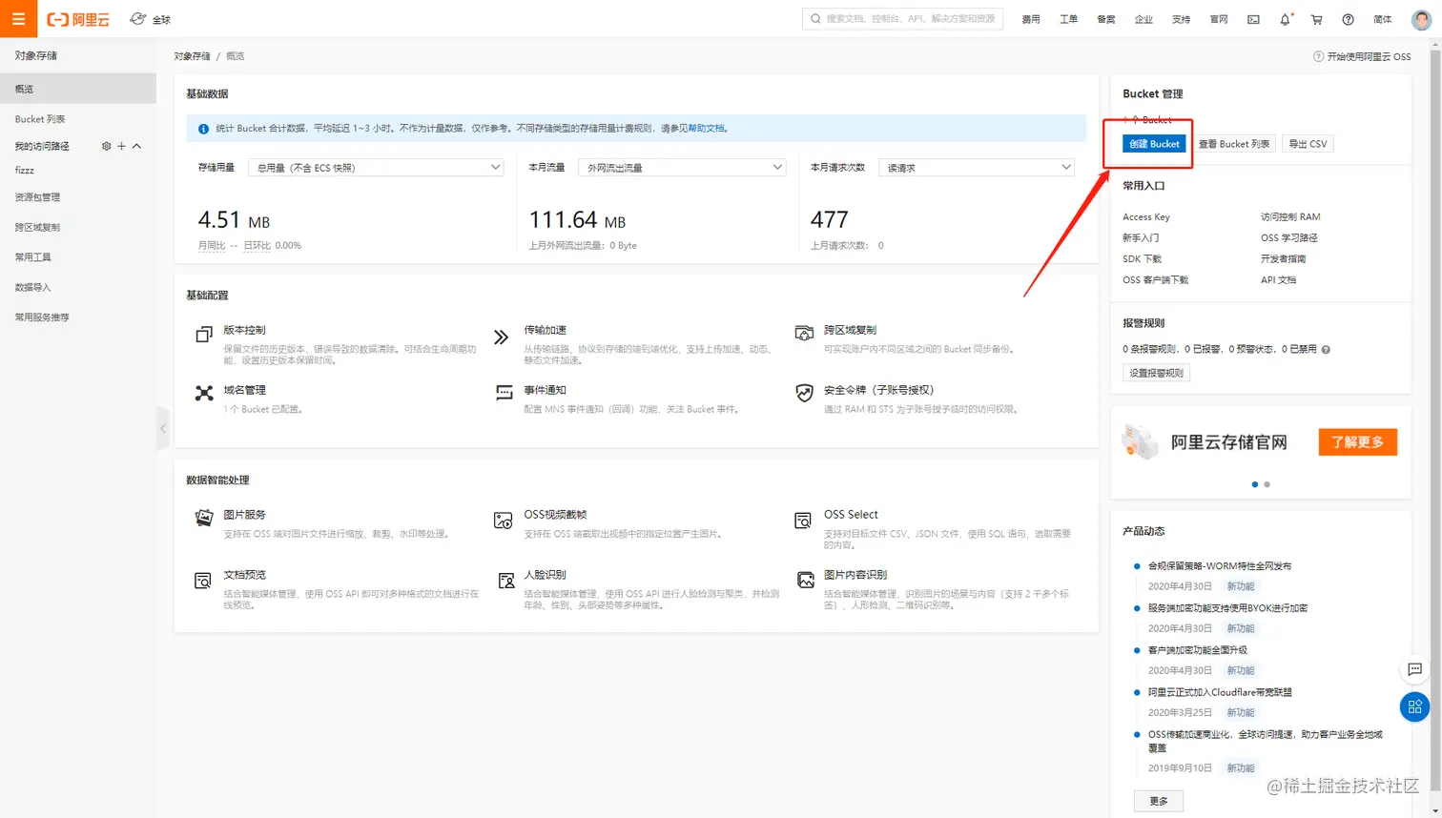Viewport: 1442px width, 818px height.
Task: Open the 存储用量 dropdown
Action: pos(376,168)
